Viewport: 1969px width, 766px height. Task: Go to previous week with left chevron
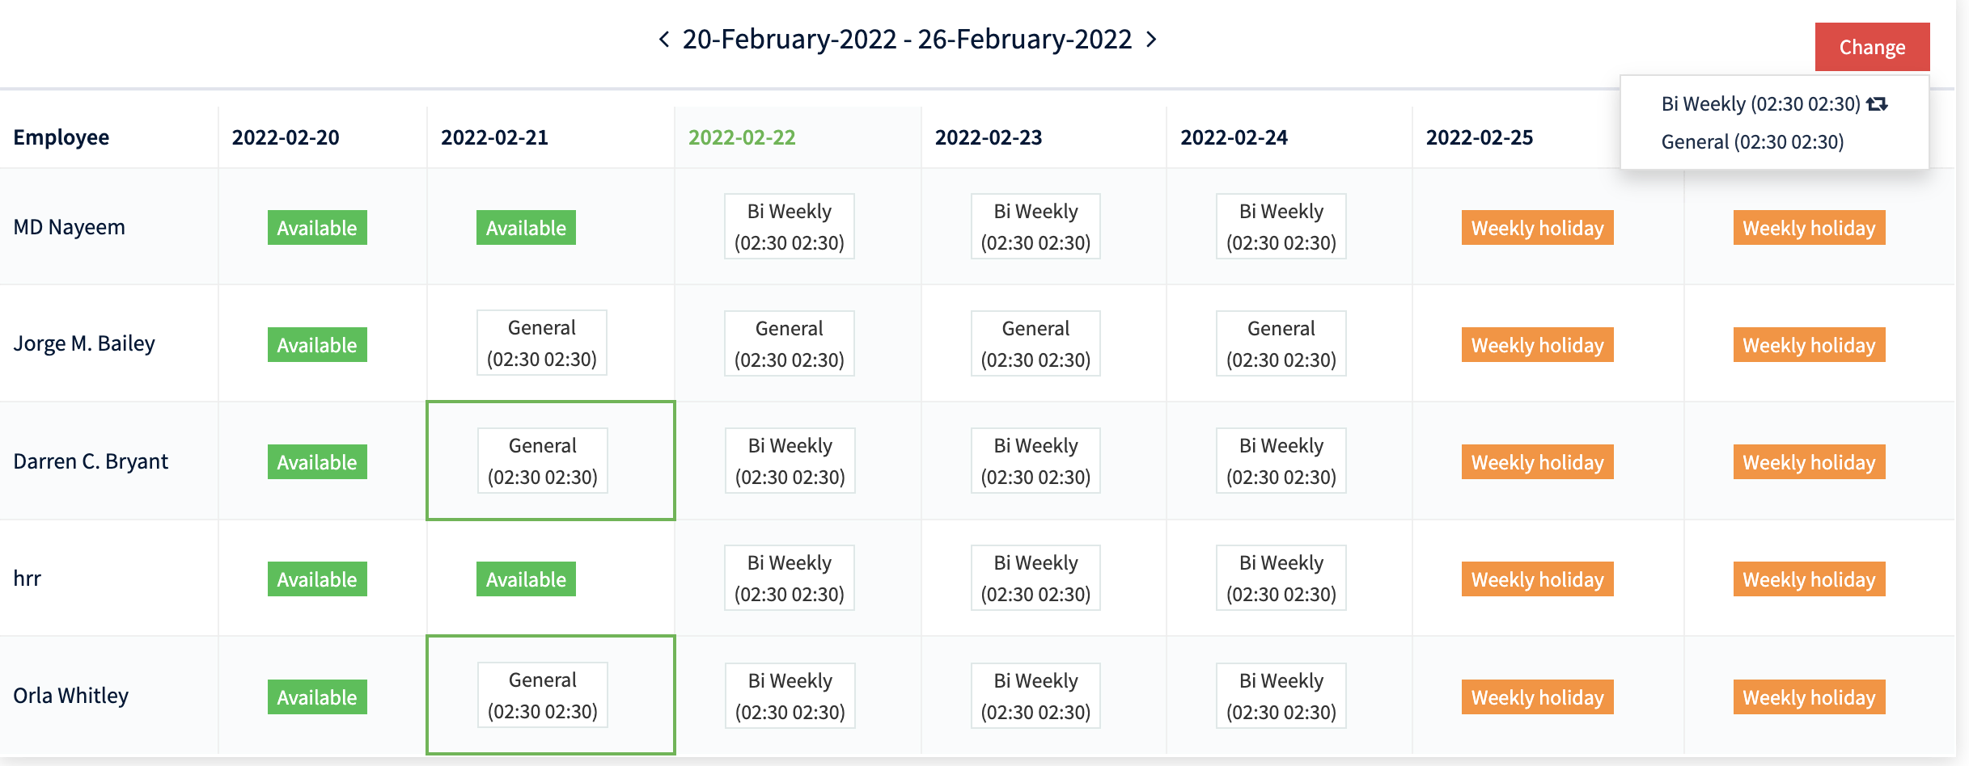click(x=664, y=39)
